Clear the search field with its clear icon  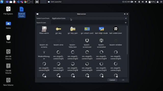(126, 22)
